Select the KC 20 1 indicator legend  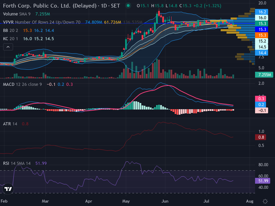11,39
